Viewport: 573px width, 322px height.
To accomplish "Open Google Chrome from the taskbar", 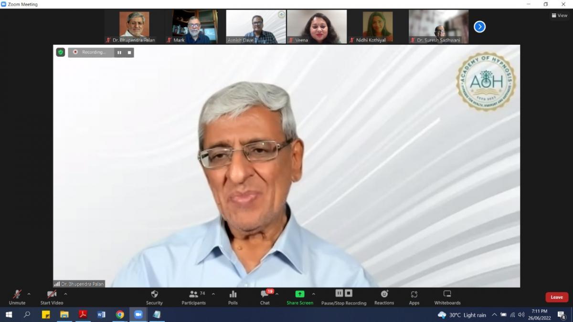I will pyautogui.click(x=120, y=314).
